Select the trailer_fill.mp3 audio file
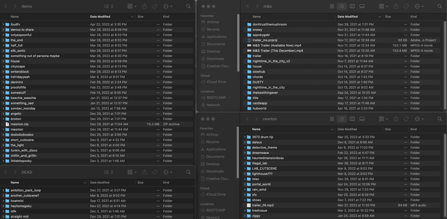 point(263,205)
